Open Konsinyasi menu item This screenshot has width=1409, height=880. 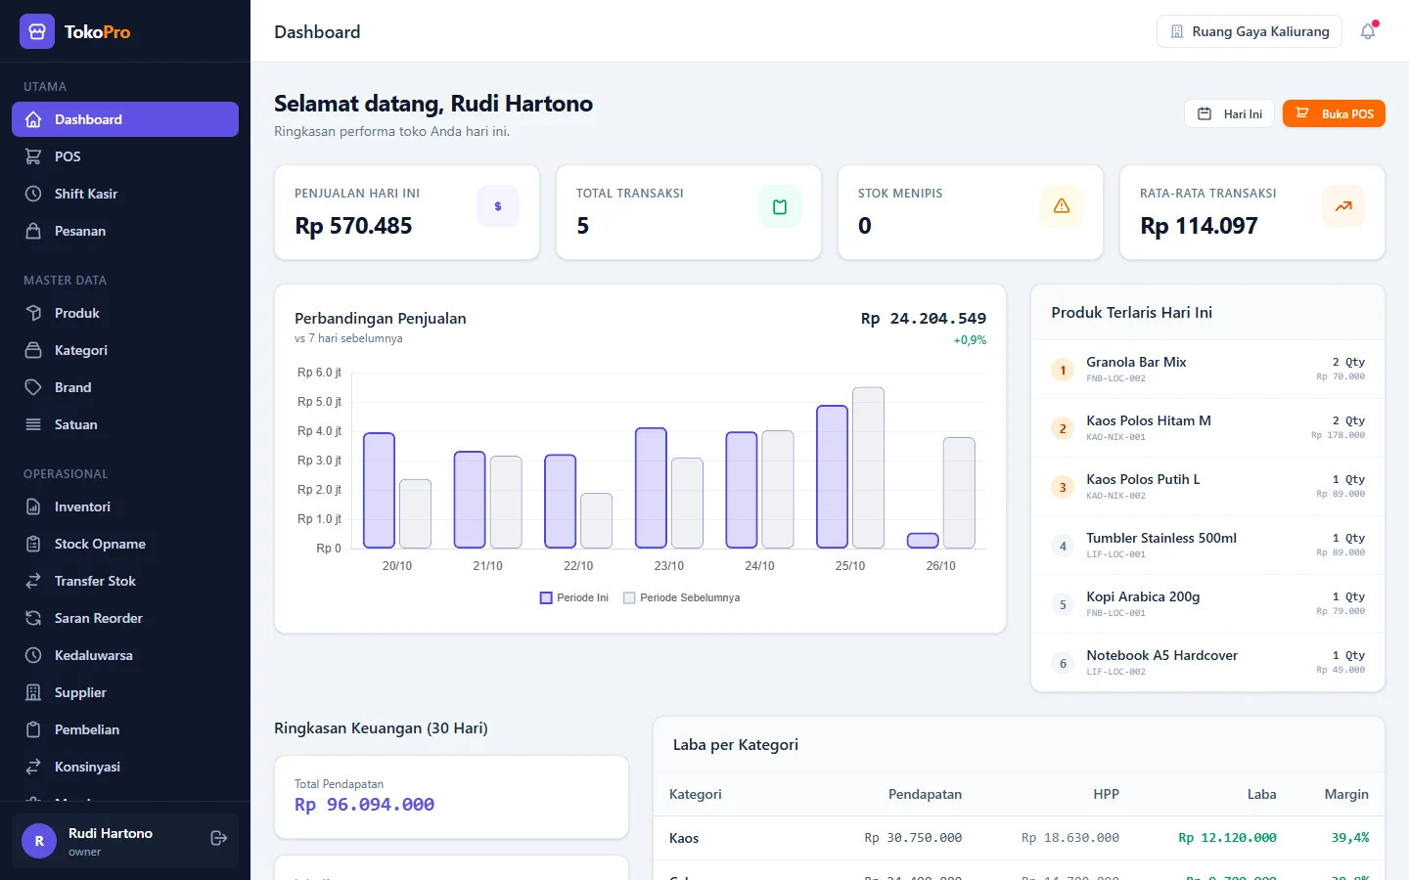point(125,767)
